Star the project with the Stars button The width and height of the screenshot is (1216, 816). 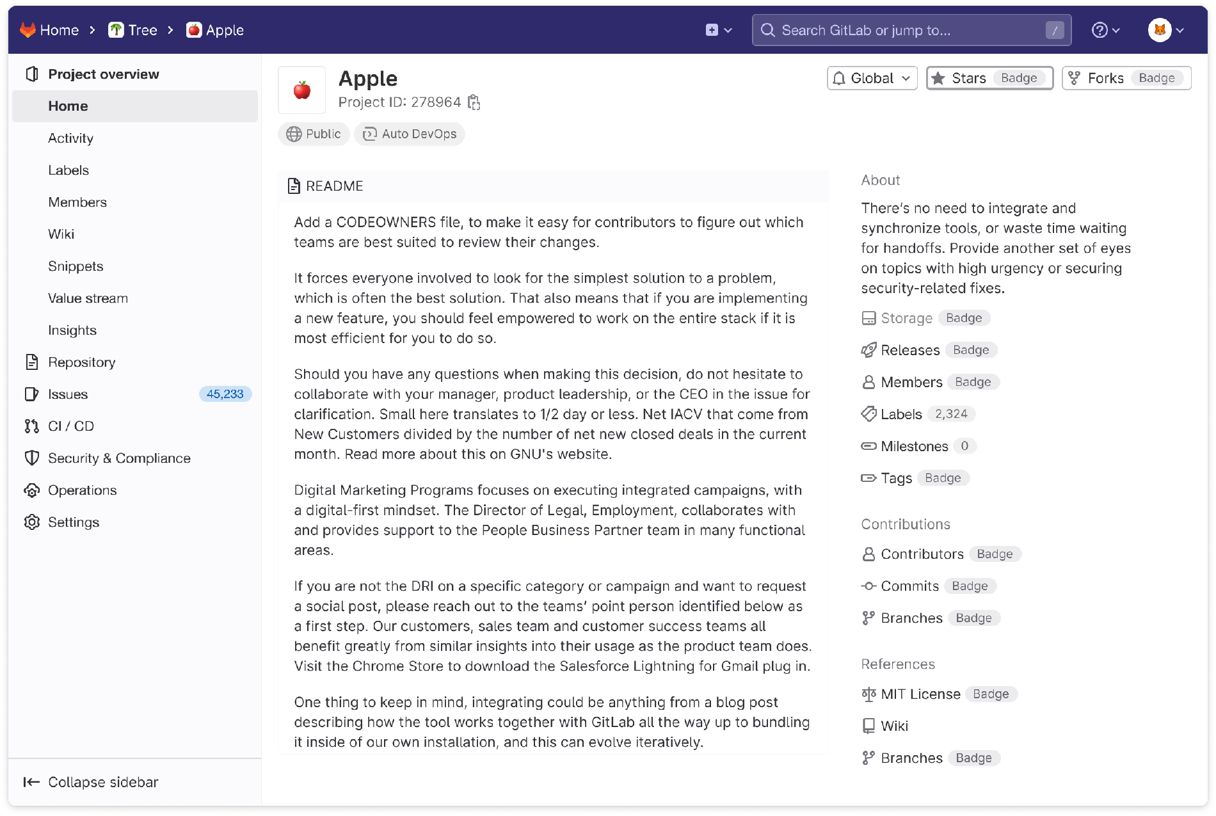point(963,78)
